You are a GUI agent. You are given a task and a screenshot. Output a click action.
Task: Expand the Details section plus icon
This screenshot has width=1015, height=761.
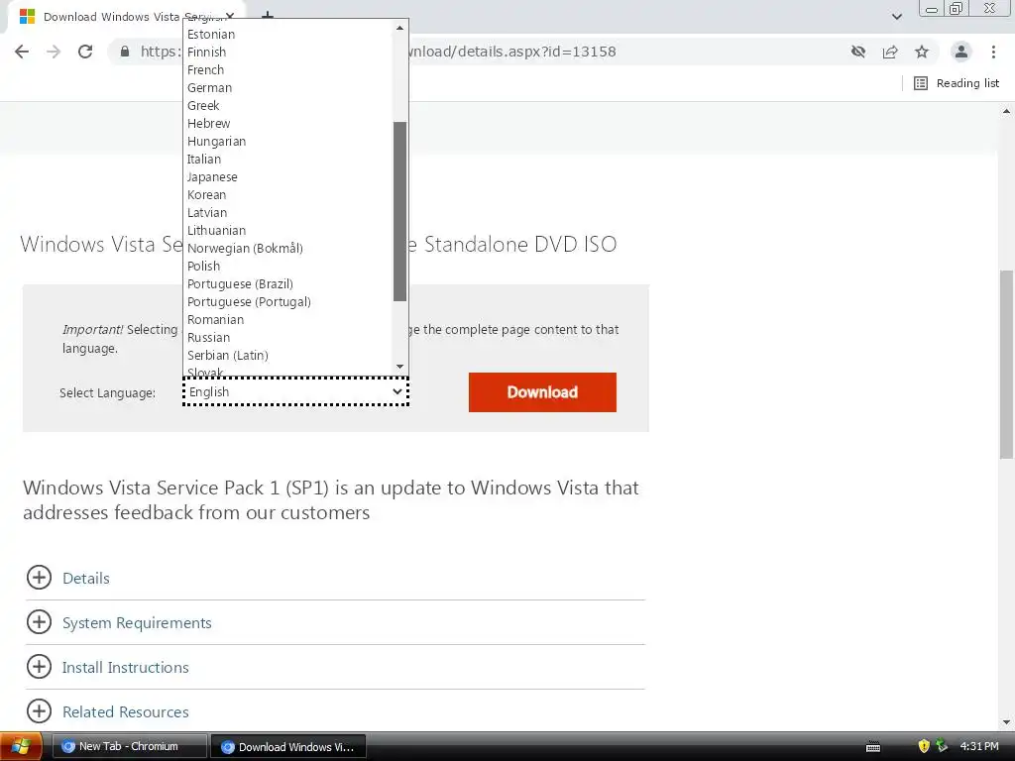[39, 578]
